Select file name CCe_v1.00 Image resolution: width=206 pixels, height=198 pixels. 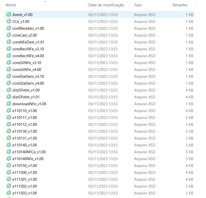tap(21, 21)
